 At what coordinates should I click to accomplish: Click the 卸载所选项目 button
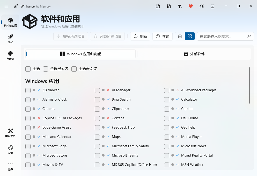pos(107,36)
